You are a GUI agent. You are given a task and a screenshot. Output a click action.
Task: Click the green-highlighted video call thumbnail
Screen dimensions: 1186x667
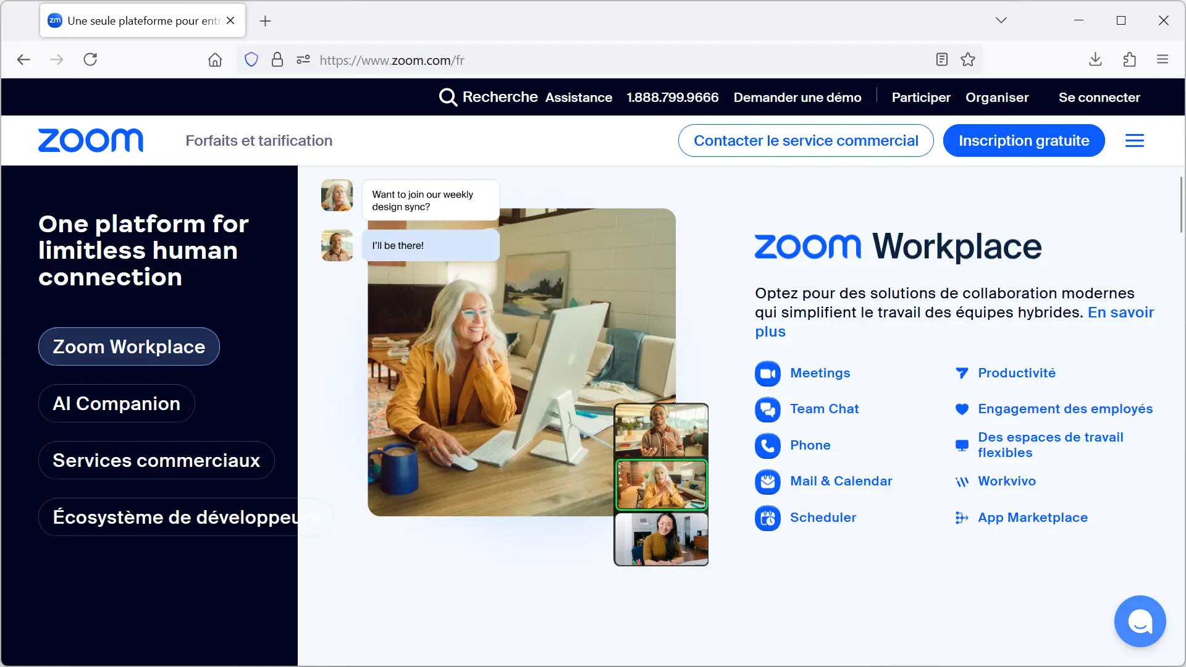click(x=661, y=485)
